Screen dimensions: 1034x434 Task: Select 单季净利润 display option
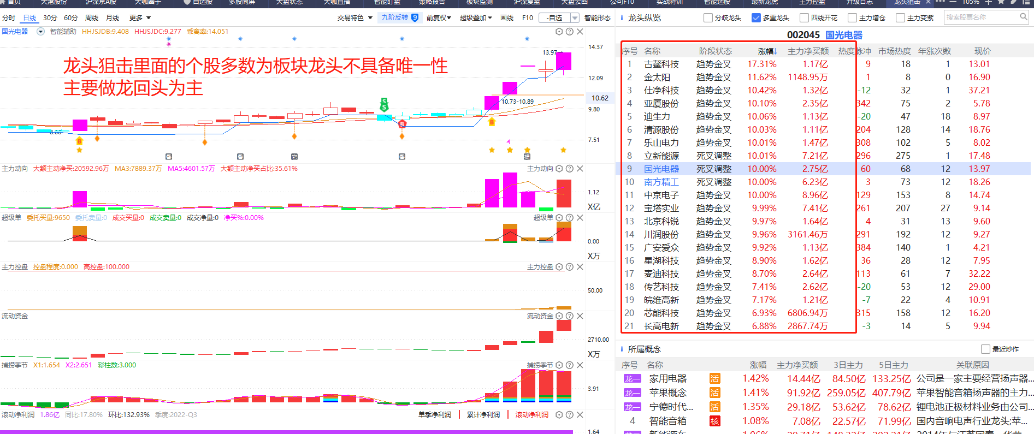pos(435,415)
